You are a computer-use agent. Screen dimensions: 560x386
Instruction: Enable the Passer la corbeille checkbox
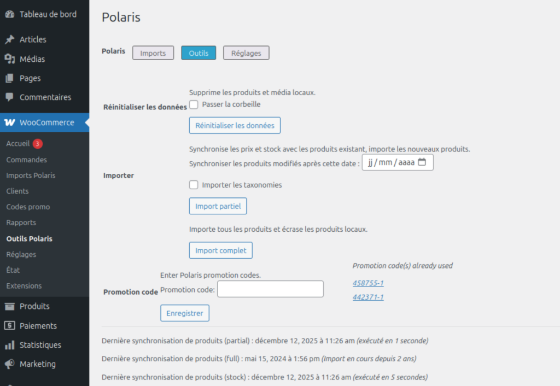pyautogui.click(x=194, y=104)
